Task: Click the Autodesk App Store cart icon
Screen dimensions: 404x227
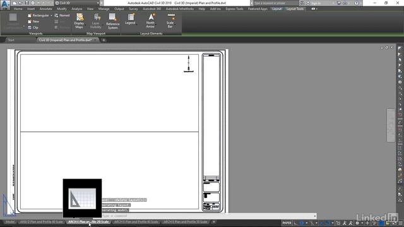Action: pyautogui.click(x=339, y=3)
